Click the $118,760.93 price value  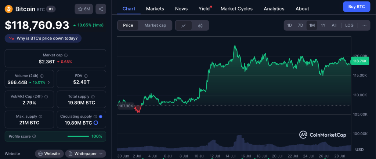[x=37, y=25]
